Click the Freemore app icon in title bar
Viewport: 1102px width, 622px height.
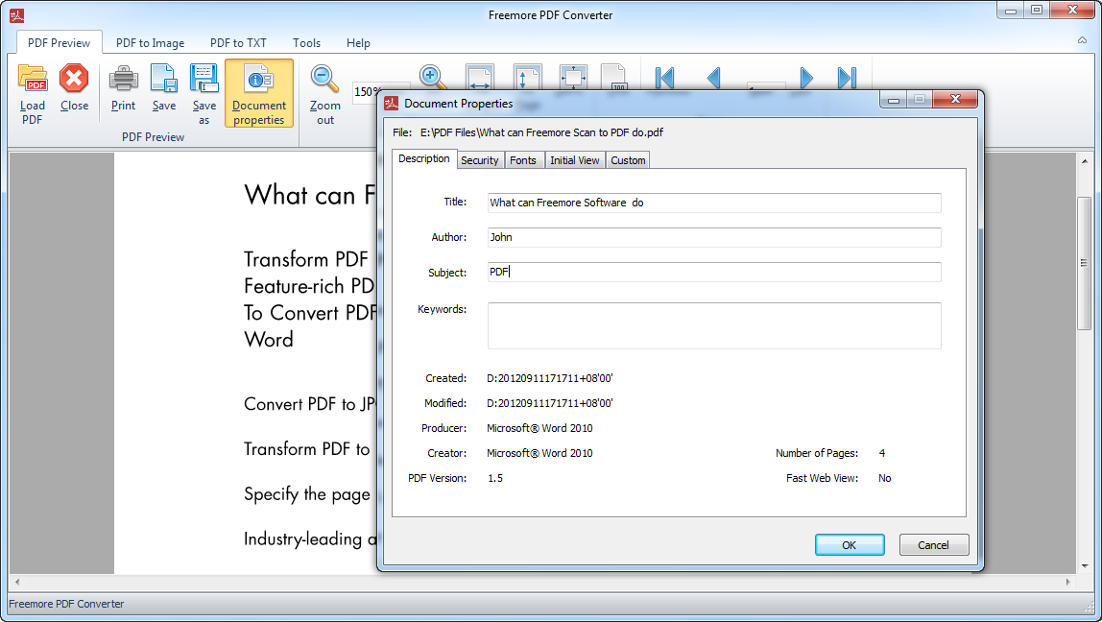[17, 14]
